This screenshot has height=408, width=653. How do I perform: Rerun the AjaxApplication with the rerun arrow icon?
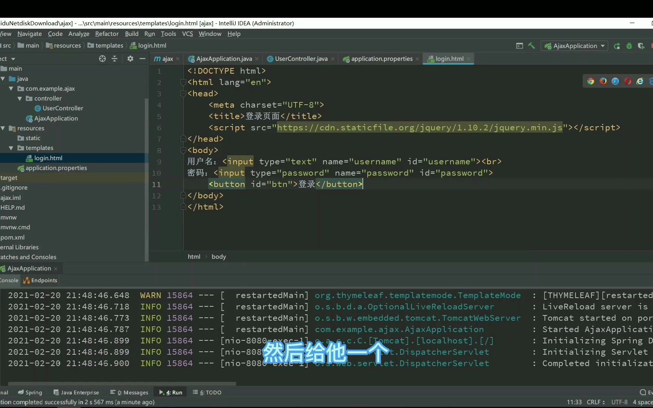tap(617, 46)
